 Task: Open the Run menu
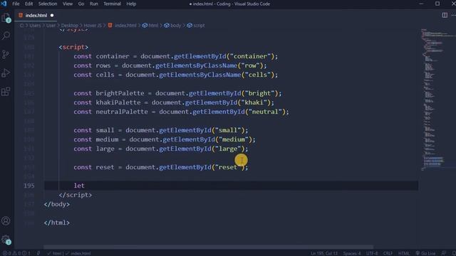click(x=93, y=4)
